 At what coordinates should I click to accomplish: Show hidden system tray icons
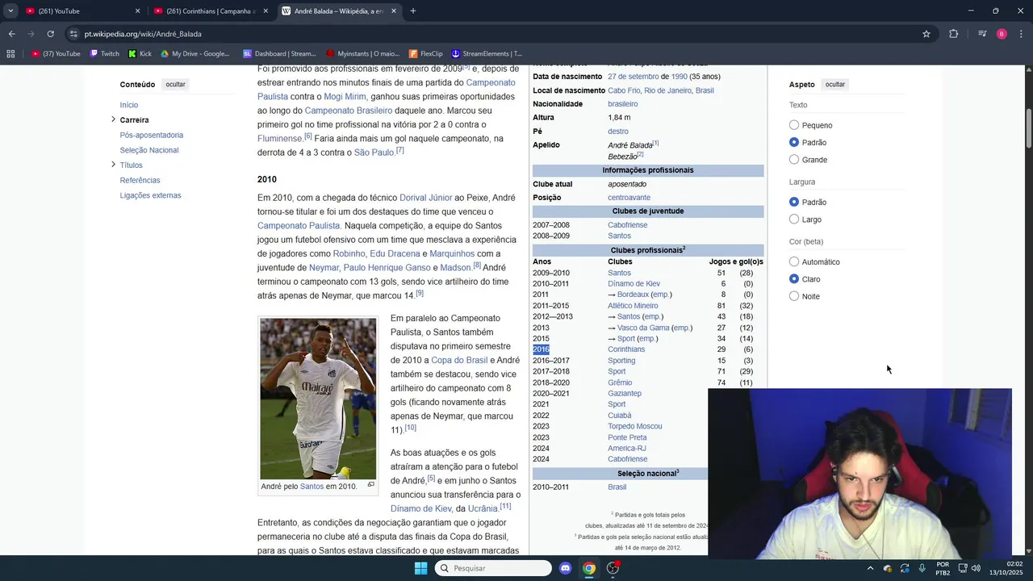pos(870,568)
